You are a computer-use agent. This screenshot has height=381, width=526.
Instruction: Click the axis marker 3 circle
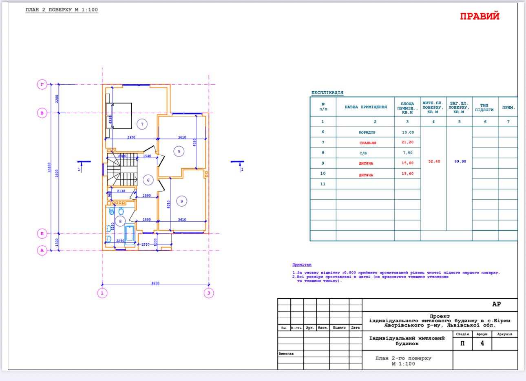[208, 293]
